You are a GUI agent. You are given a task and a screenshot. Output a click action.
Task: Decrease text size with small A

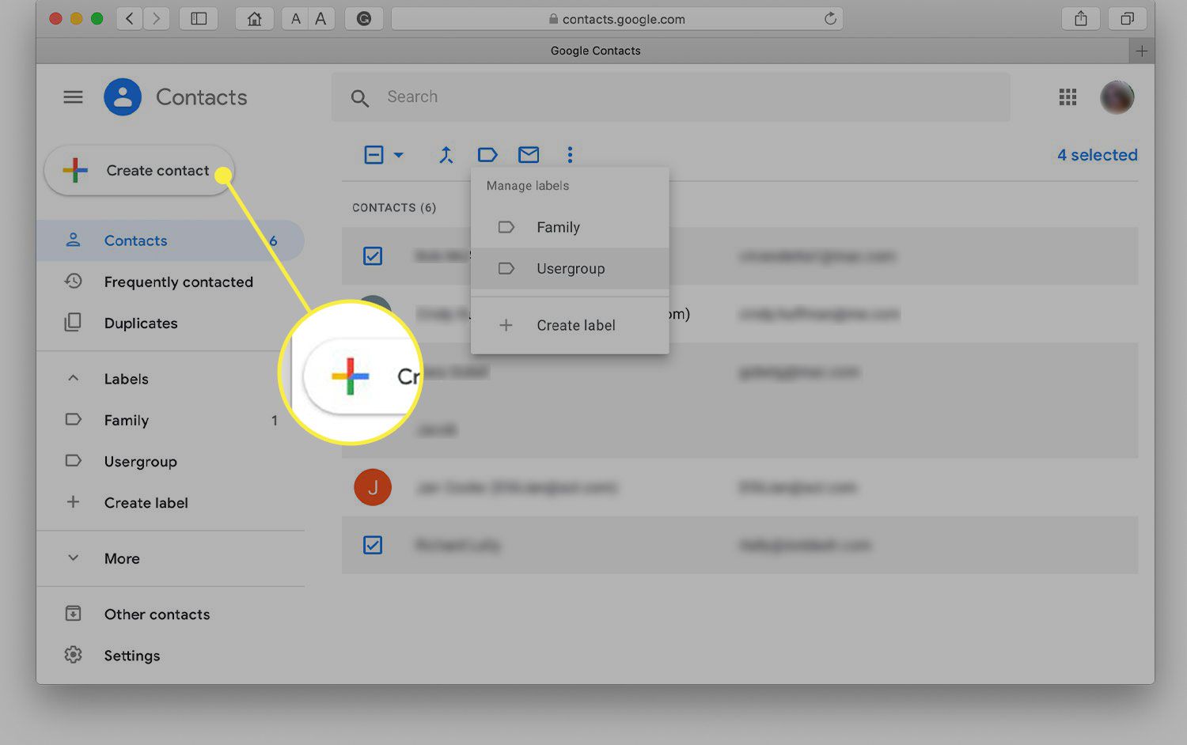[x=295, y=18]
